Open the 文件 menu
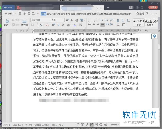 (10, 14)
